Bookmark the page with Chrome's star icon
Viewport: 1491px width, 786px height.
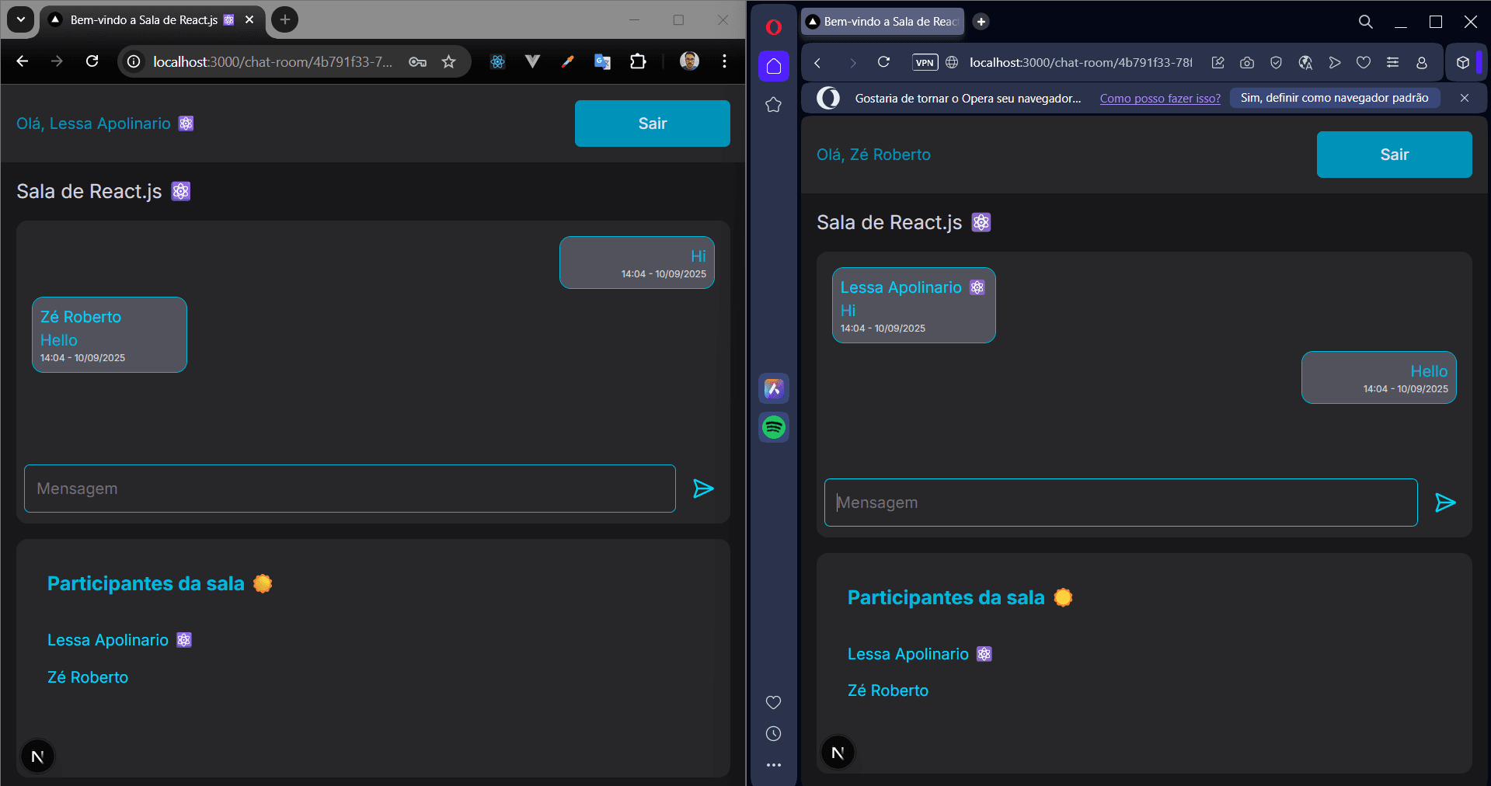tap(448, 61)
